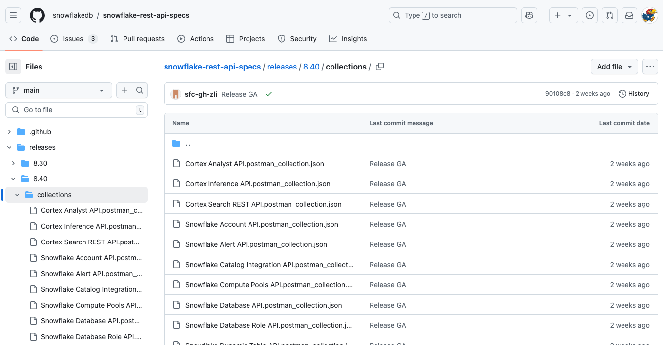Switch to the Issues tab
This screenshot has height=345, width=663.
tap(74, 39)
